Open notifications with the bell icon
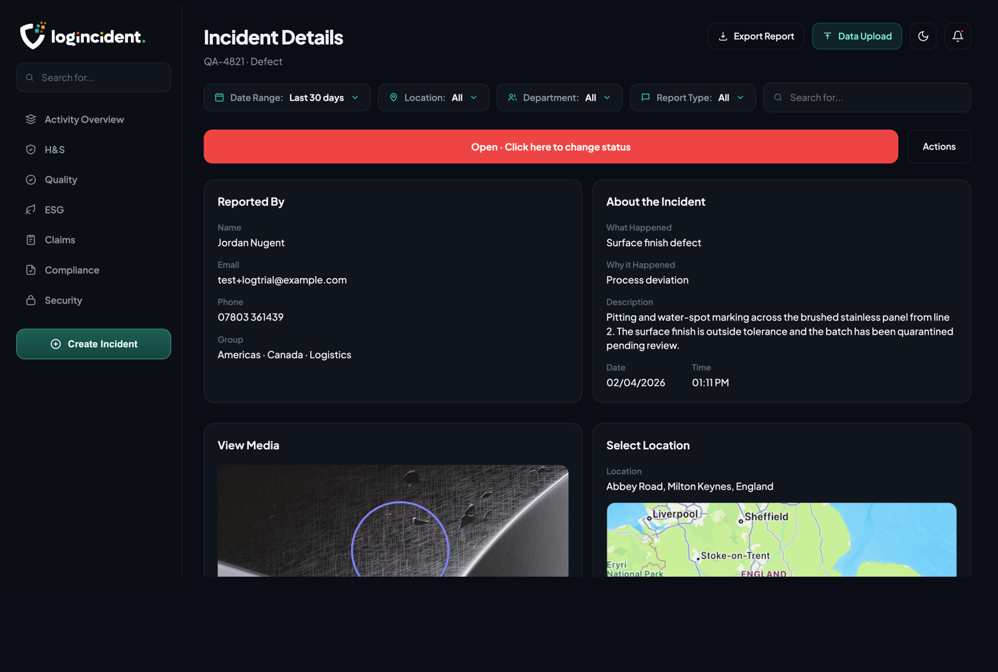This screenshot has width=998, height=672. click(958, 36)
